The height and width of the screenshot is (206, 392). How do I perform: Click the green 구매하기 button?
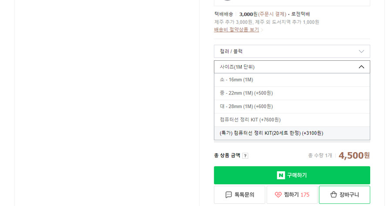tap(292, 175)
